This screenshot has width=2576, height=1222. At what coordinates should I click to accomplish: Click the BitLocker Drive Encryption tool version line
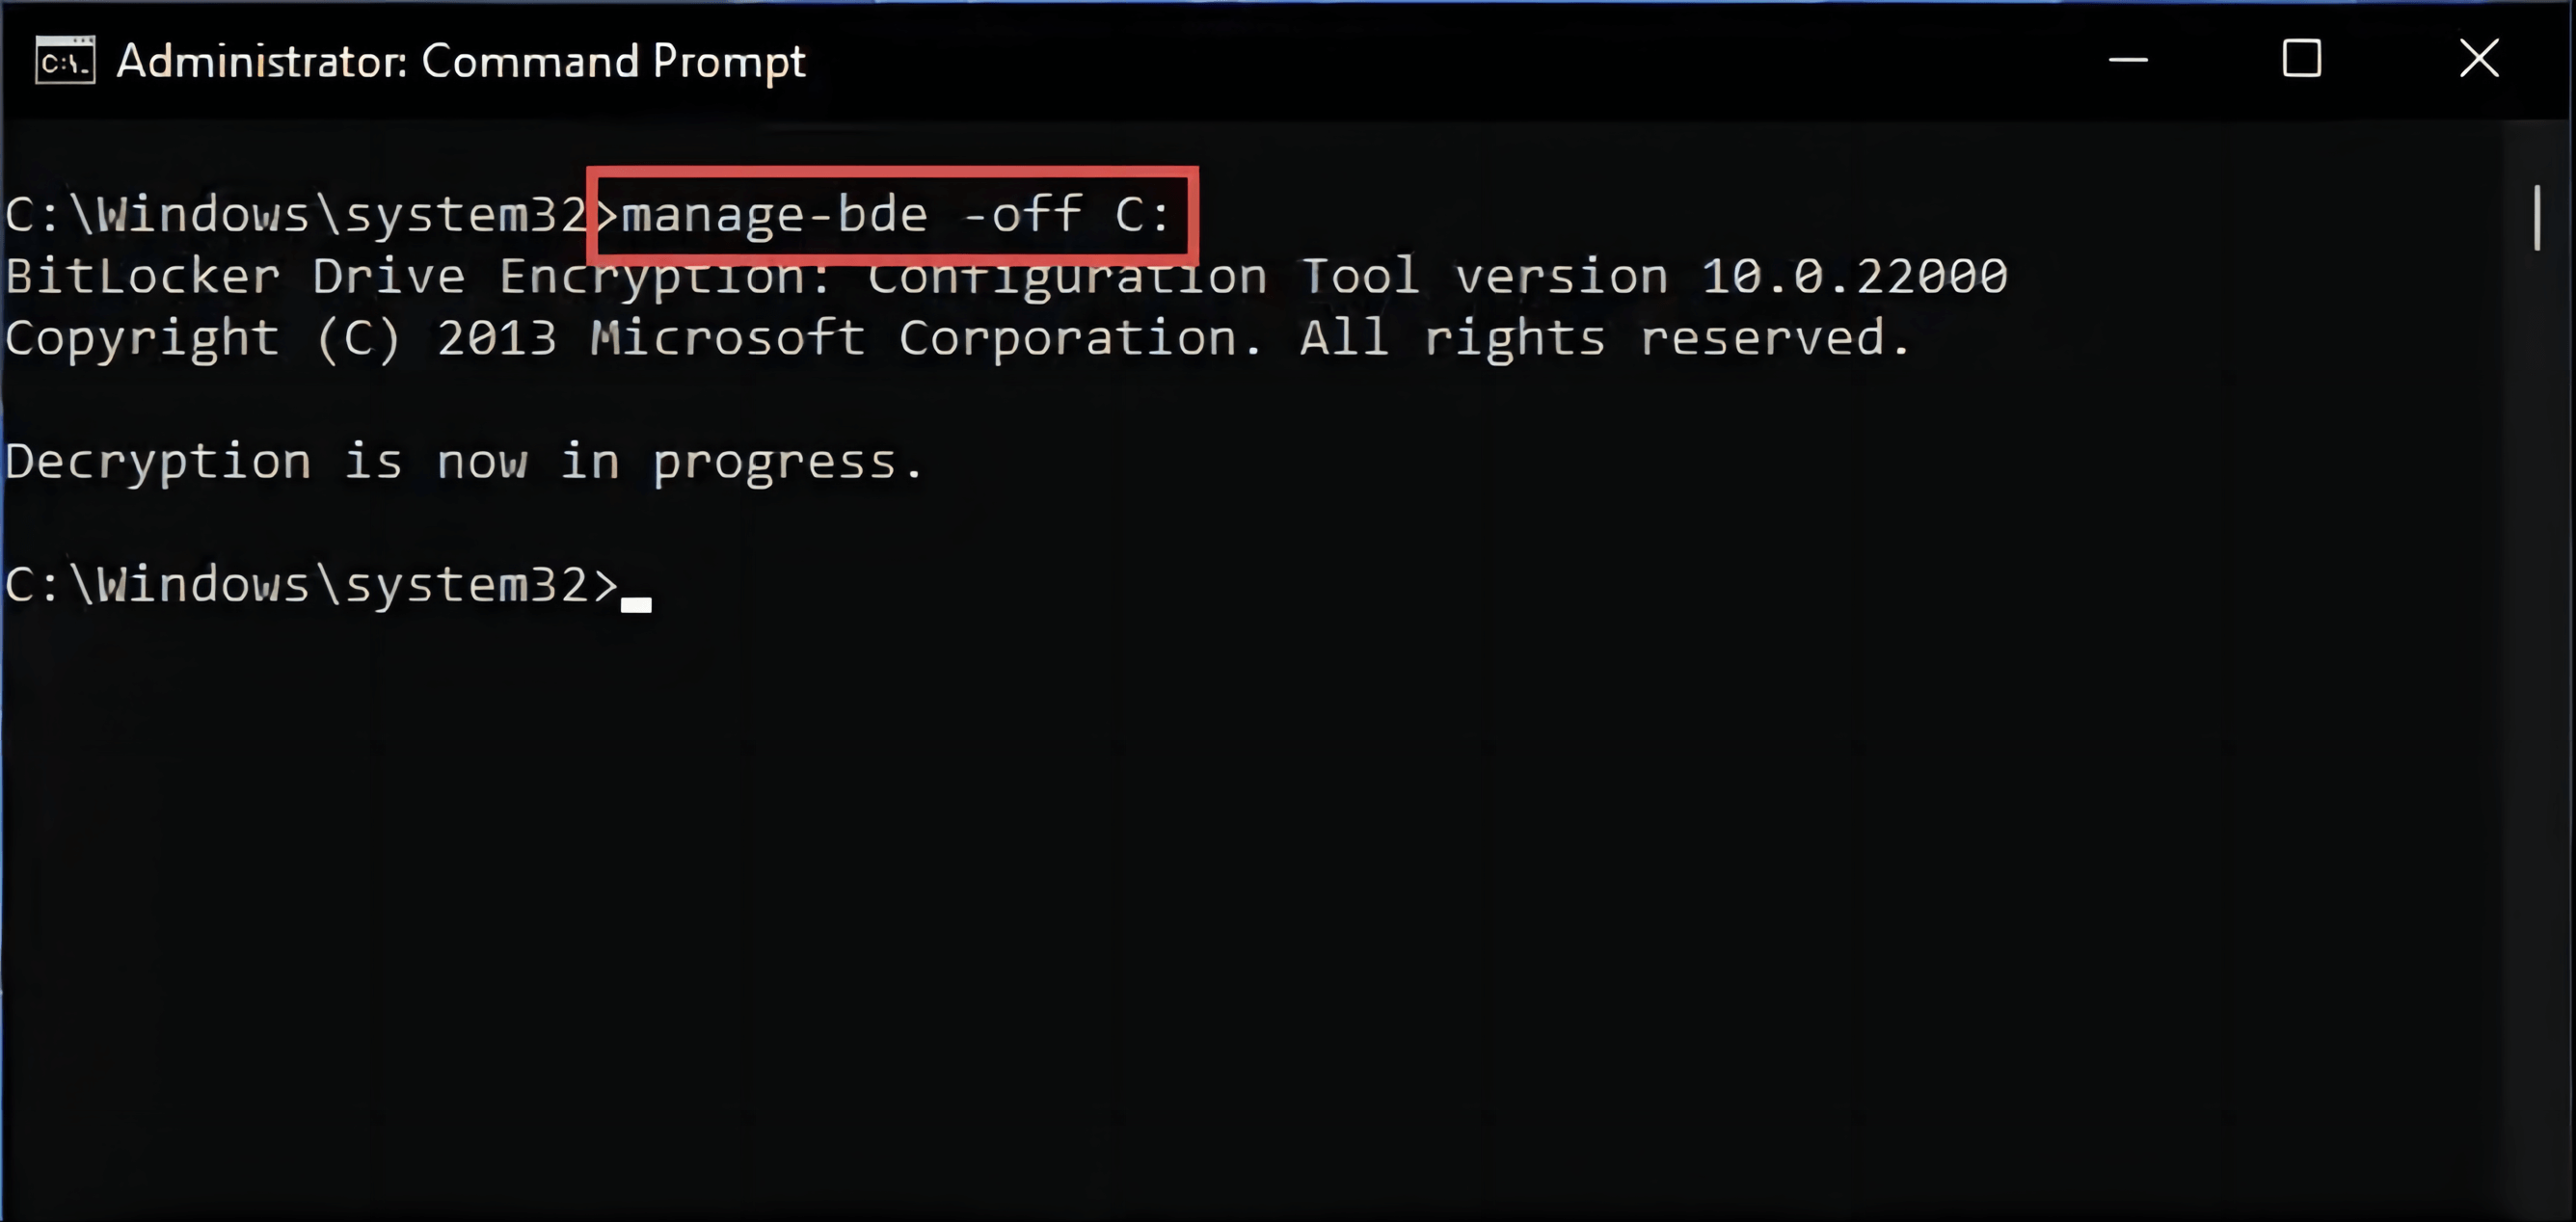1000,276
